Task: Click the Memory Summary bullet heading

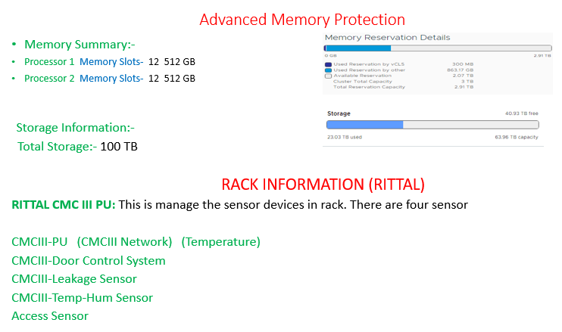Action: pos(80,45)
